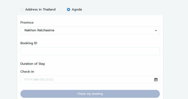This screenshot has height=99, width=188.
Task: Focus the Booking ID input field
Action: pyautogui.click(x=90, y=51)
